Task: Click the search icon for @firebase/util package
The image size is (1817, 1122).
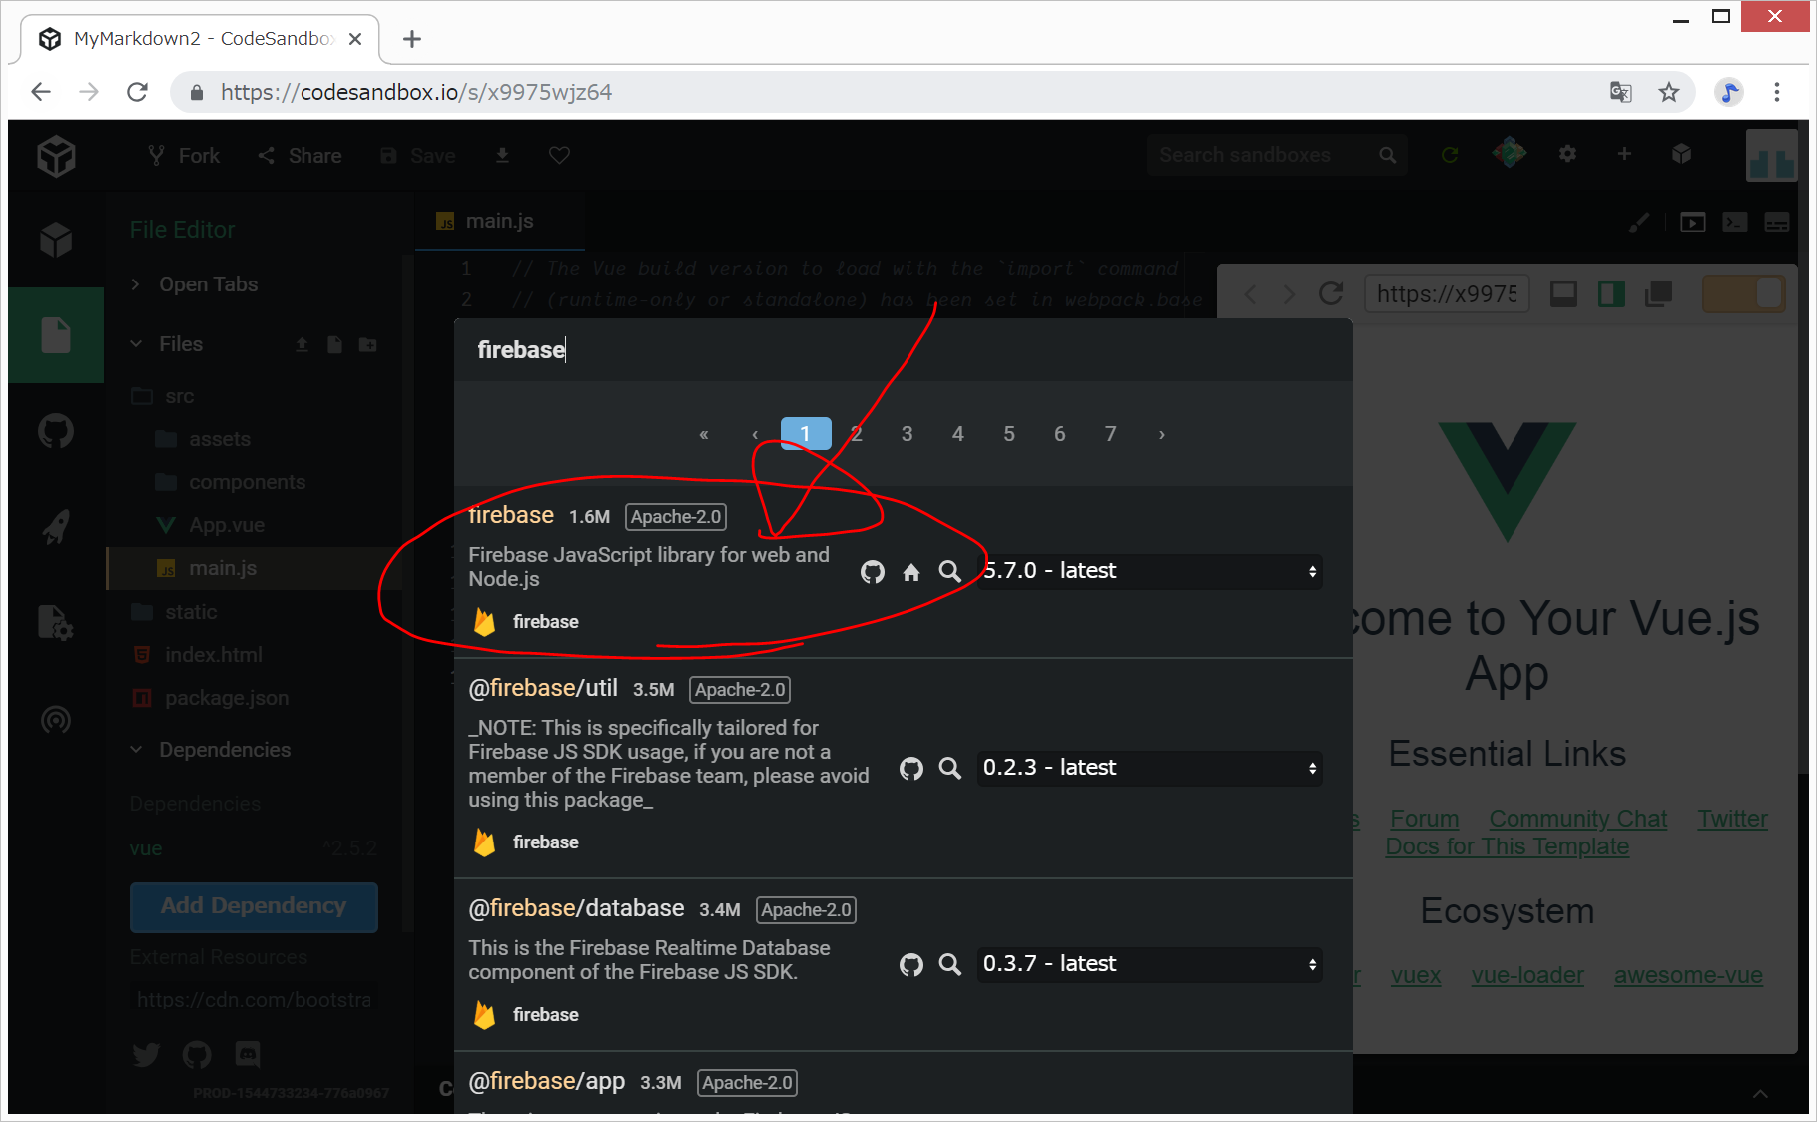Action: (x=949, y=768)
